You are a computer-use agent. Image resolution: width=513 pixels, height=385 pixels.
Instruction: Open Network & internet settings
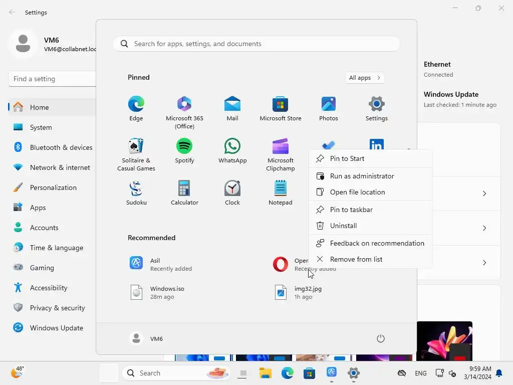(x=52, y=167)
